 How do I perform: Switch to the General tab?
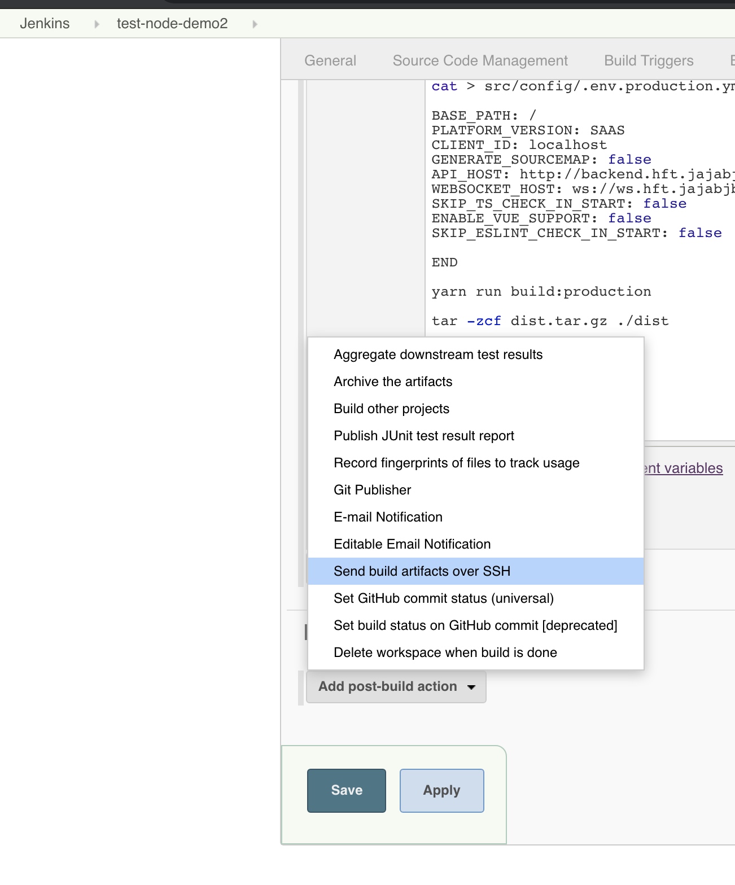click(330, 60)
